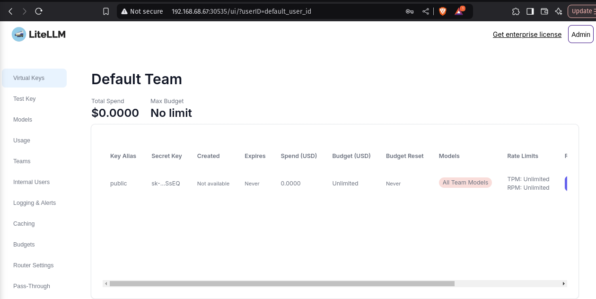Switch to the Usage section
Image resolution: width=596 pixels, height=299 pixels.
(22, 141)
